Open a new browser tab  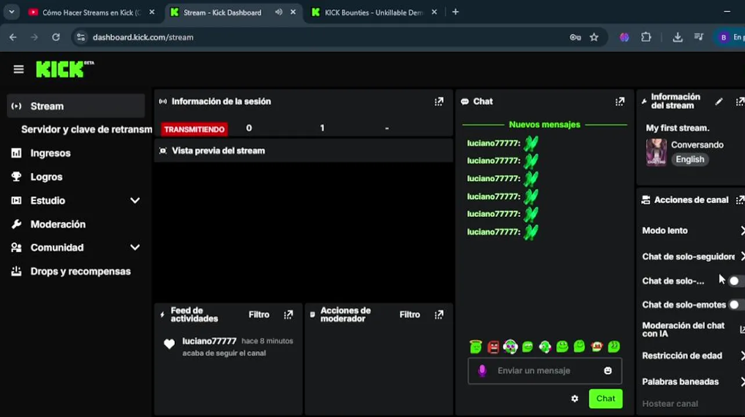click(x=455, y=12)
